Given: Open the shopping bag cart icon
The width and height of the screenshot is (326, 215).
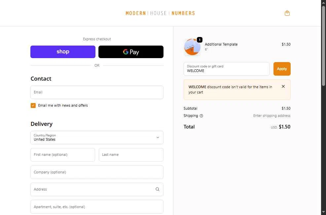Looking at the screenshot, I should click(287, 13).
